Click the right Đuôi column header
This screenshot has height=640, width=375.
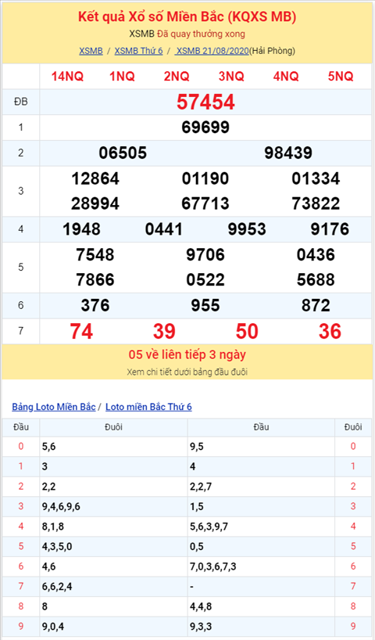(353, 427)
